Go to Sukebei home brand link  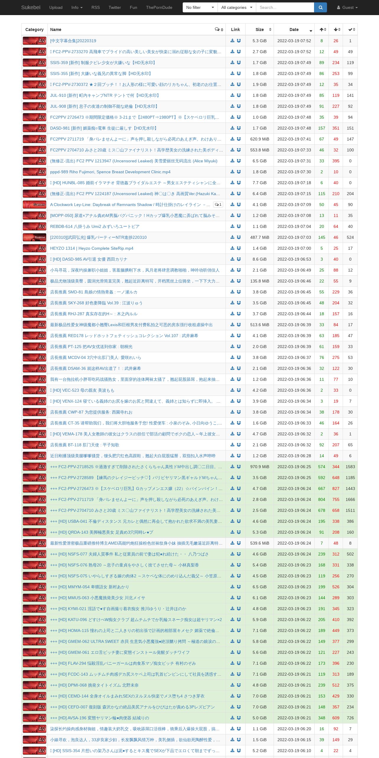point(31,7)
